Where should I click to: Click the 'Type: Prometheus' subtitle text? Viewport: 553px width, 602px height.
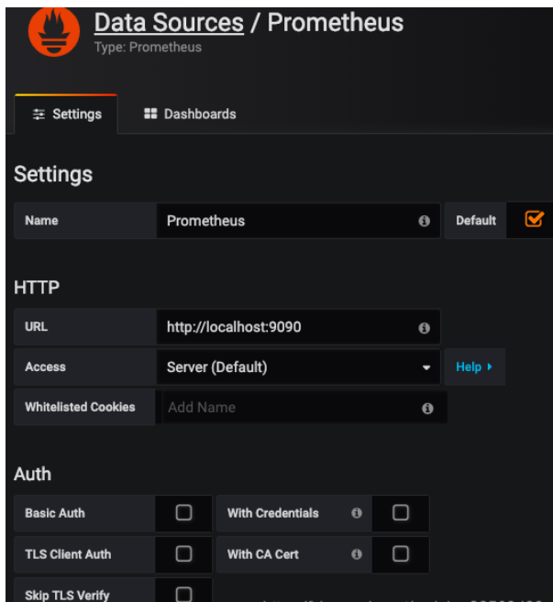point(148,48)
